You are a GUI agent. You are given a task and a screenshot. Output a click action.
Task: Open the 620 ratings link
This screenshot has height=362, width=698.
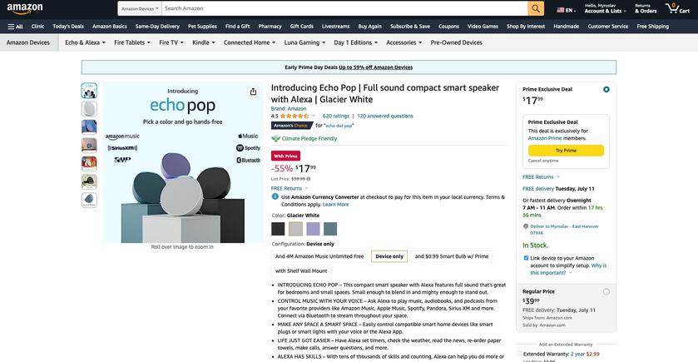pos(335,116)
